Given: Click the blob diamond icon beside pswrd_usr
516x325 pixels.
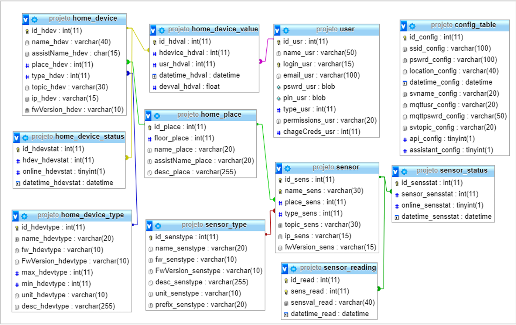Looking at the screenshot, I should pyautogui.click(x=278, y=86).
